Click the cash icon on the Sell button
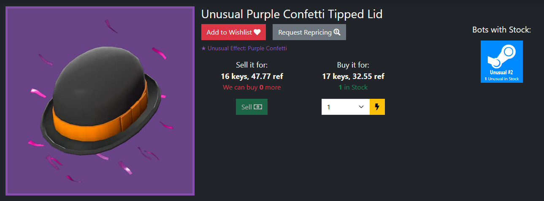This screenshot has height=201, width=544. tap(257, 107)
